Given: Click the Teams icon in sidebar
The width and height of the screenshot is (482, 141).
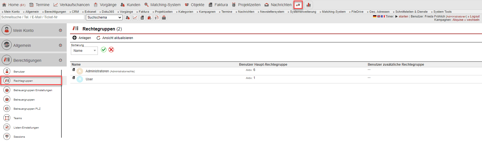Looking at the screenshot, I should coord(7,118).
